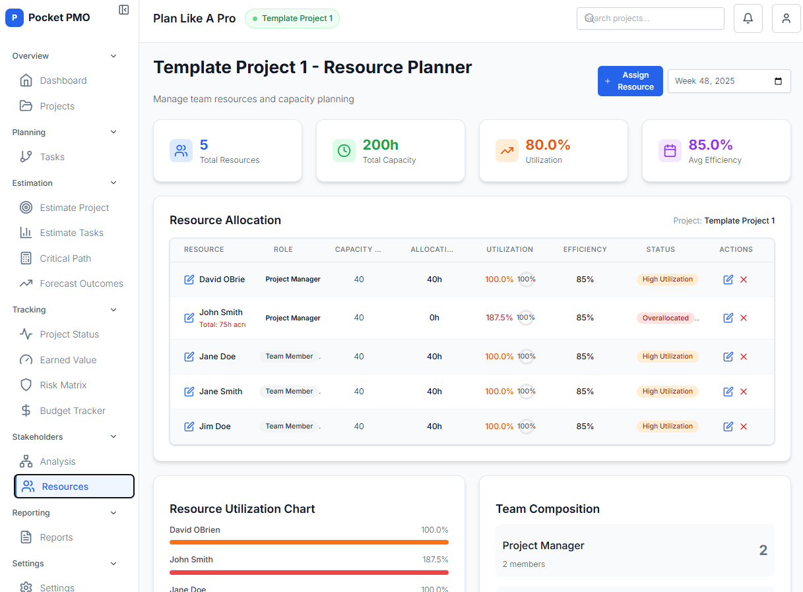Open the Week 48, 2025 date picker
Viewport: 803px width, 592px height.
tap(729, 80)
